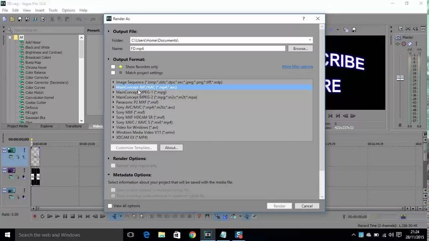Switch to Transitions tab
This screenshot has height=241, width=429.
coord(73,126)
